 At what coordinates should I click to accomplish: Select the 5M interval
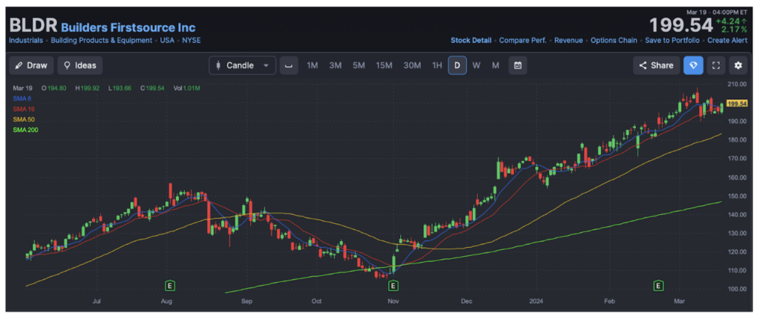[x=358, y=65]
